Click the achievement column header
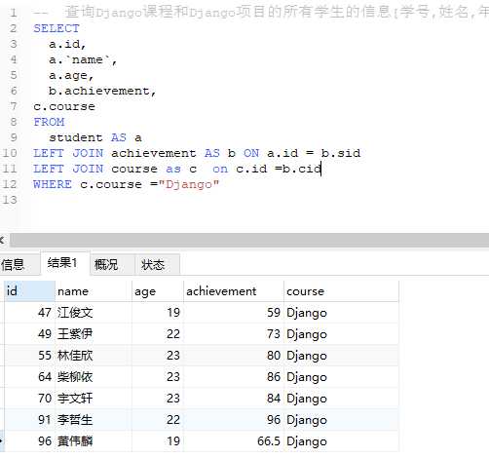 pos(234,291)
